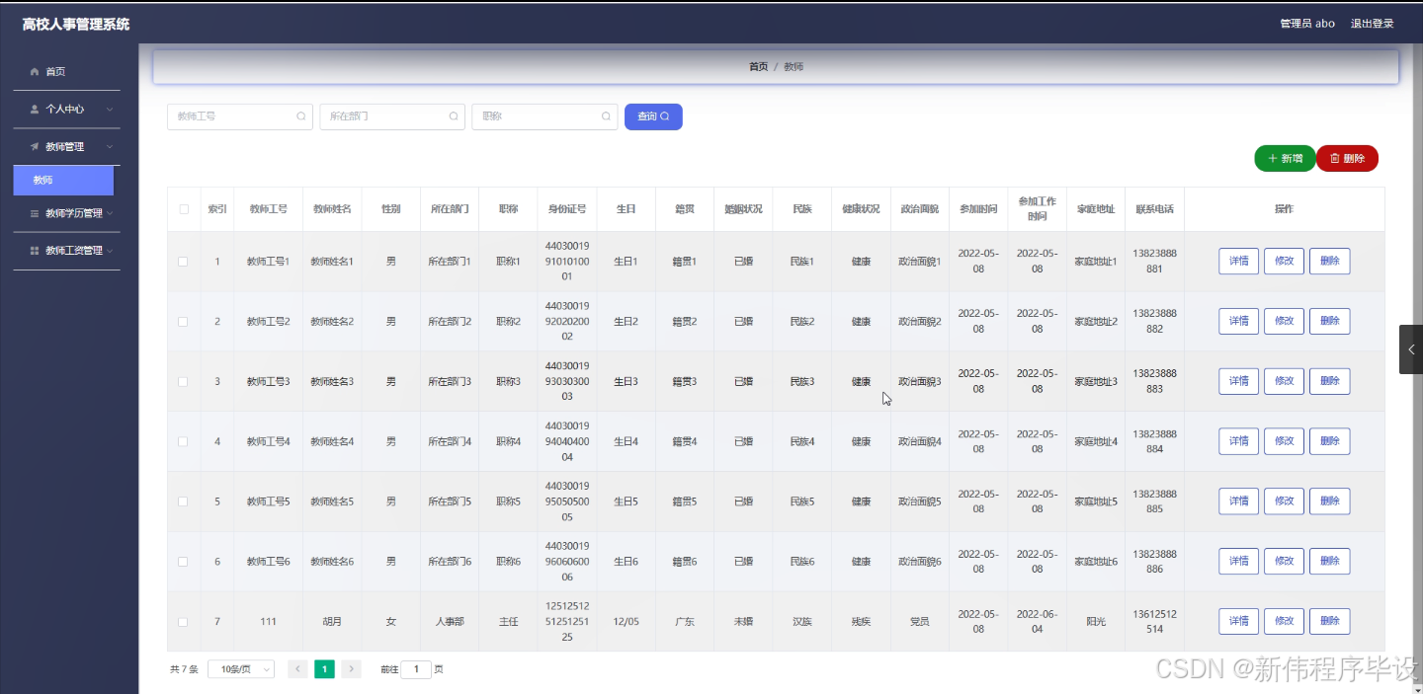Click the red 删除 batch button
1423x694 pixels.
coord(1347,158)
